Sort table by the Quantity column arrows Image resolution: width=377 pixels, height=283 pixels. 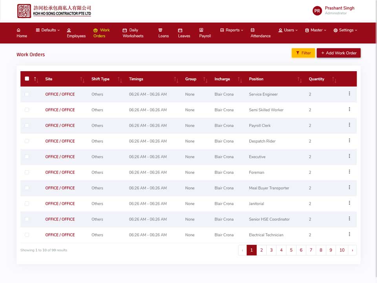[334, 79]
